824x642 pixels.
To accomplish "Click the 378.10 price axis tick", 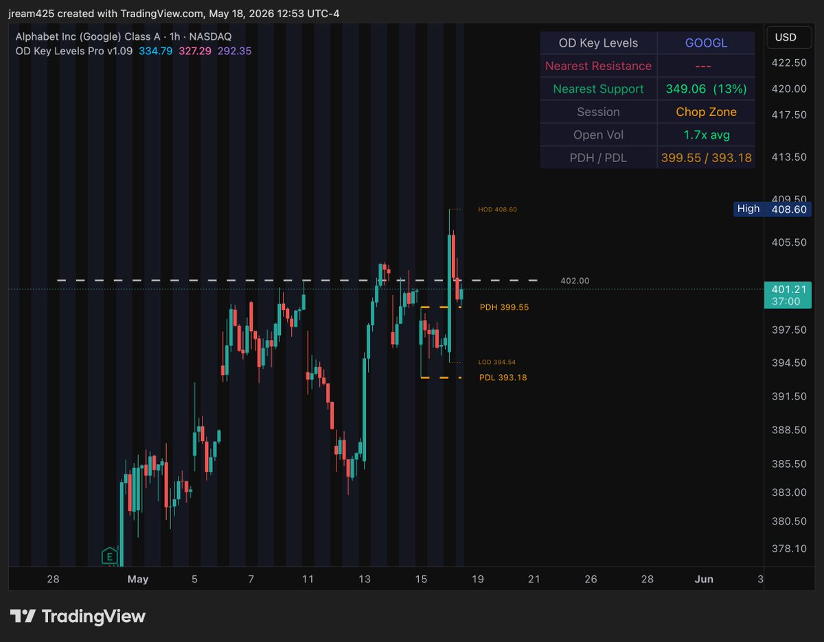I will (790, 549).
